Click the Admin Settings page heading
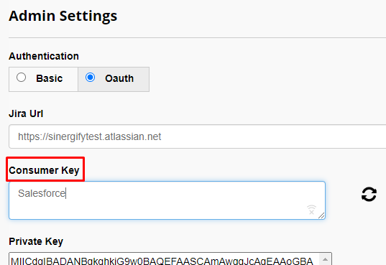 [x=63, y=16]
